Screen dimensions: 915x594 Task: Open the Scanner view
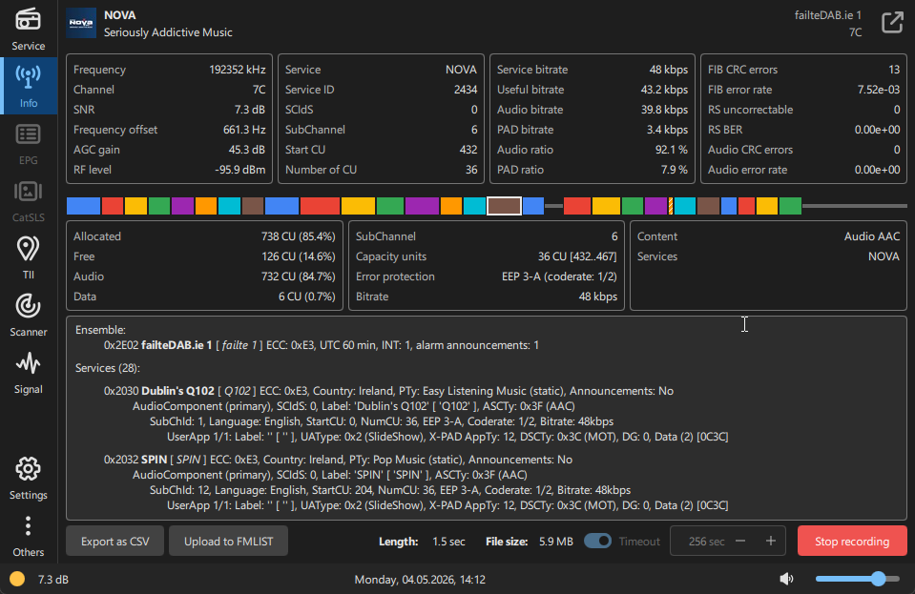28,315
